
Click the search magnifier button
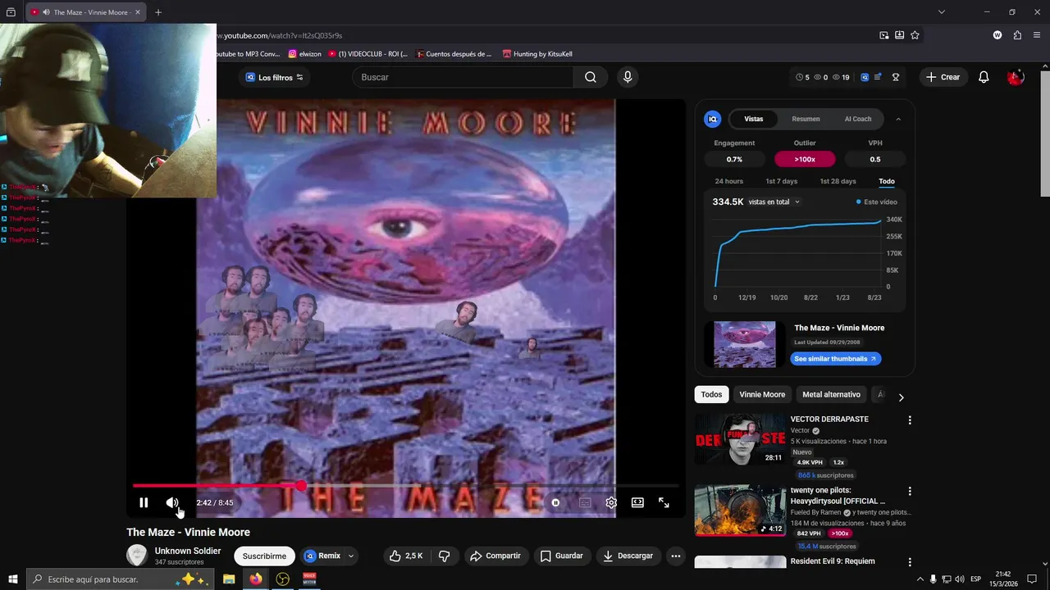(591, 77)
